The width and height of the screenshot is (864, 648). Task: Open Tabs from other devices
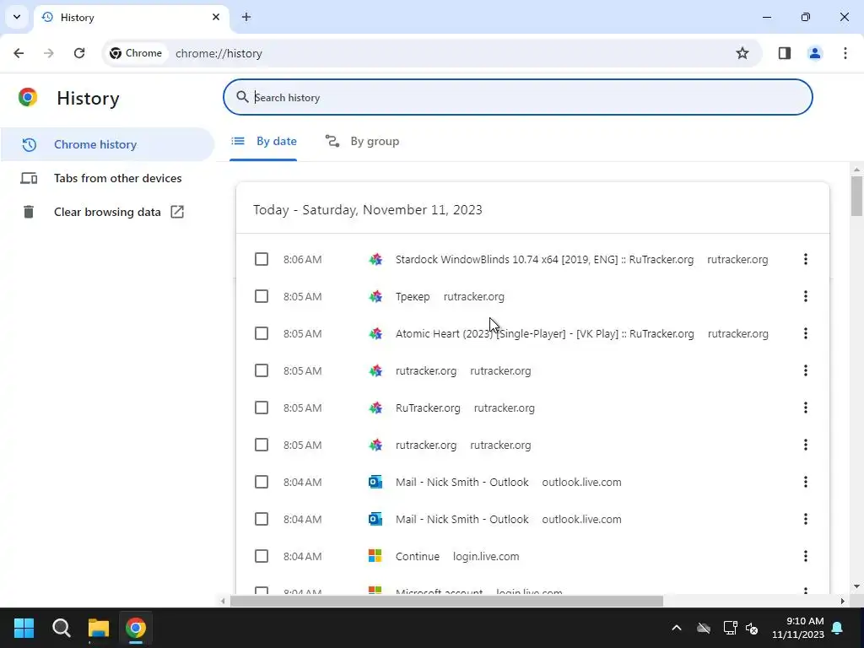click(x=107, y=178)
